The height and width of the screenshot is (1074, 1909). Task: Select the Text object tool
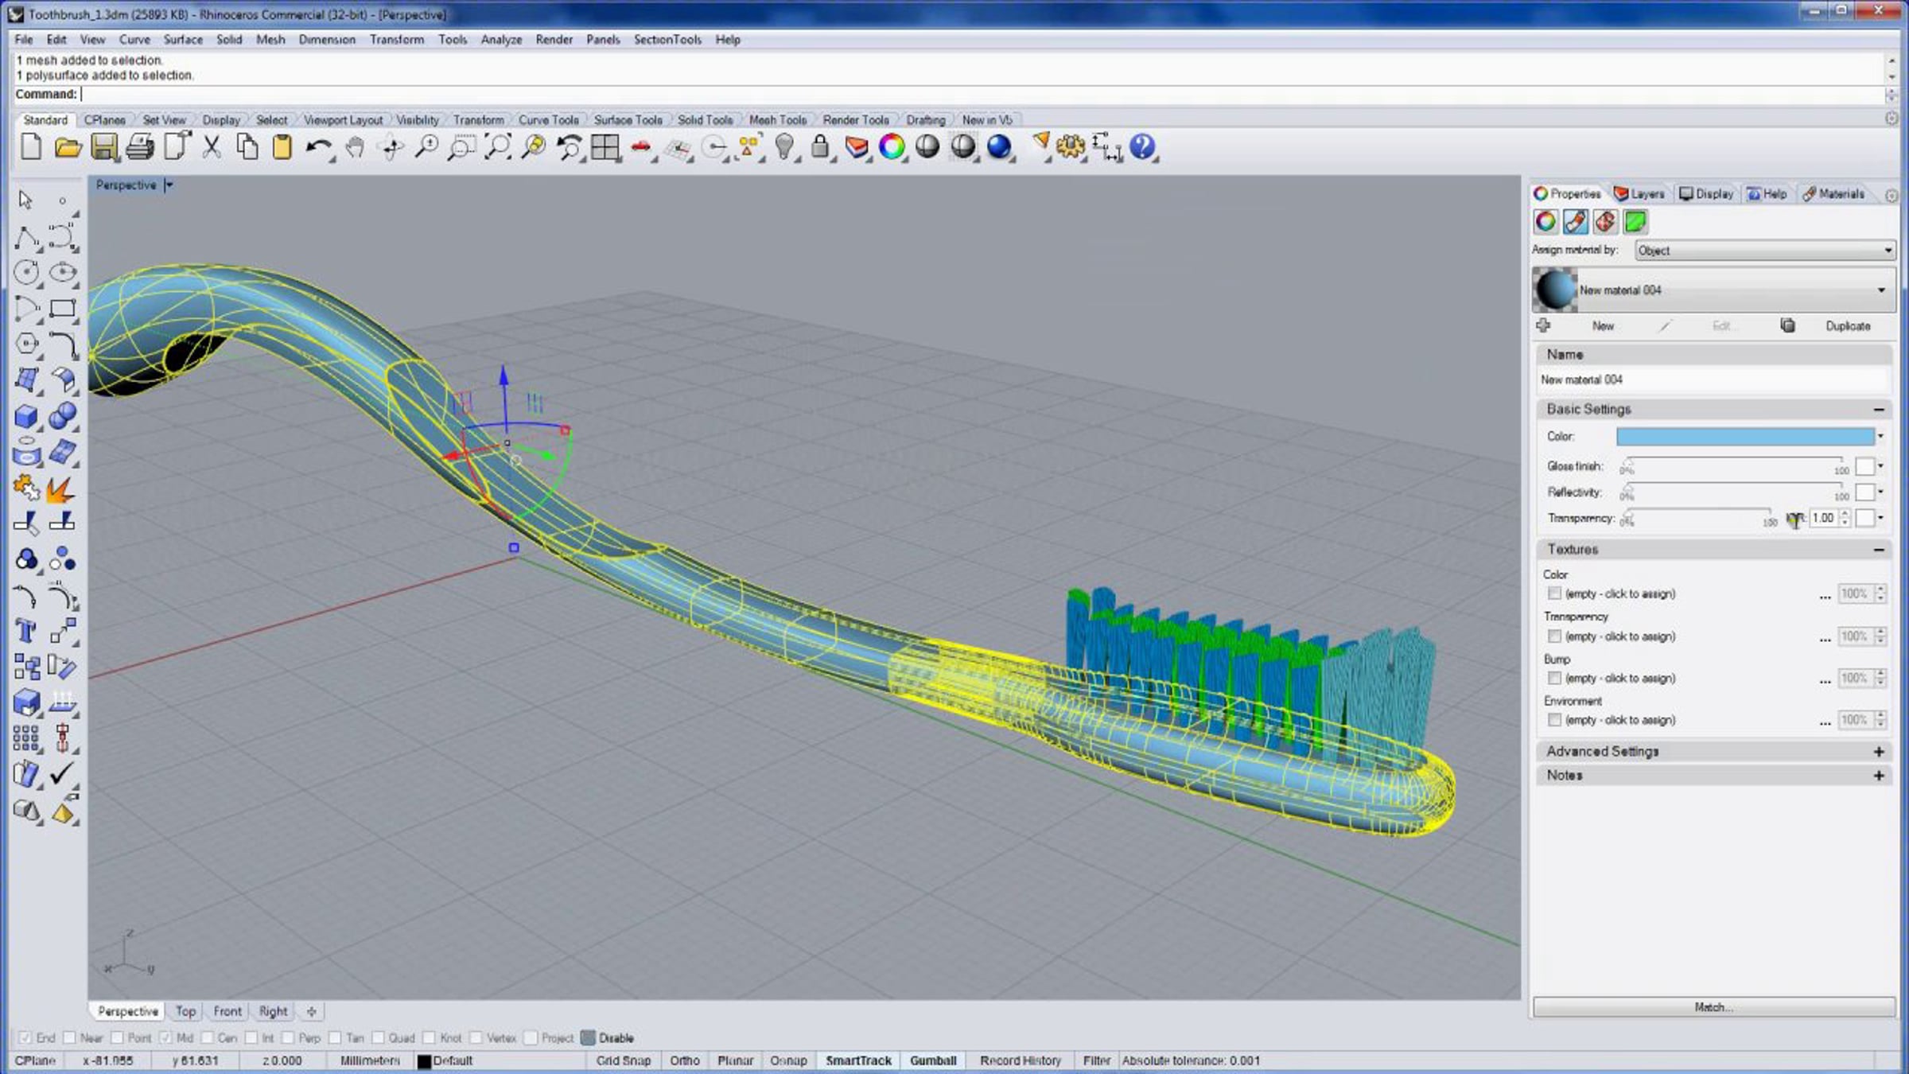[x=25, y=632]
